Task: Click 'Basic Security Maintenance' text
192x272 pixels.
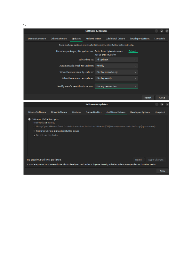Action: point(108,51)
